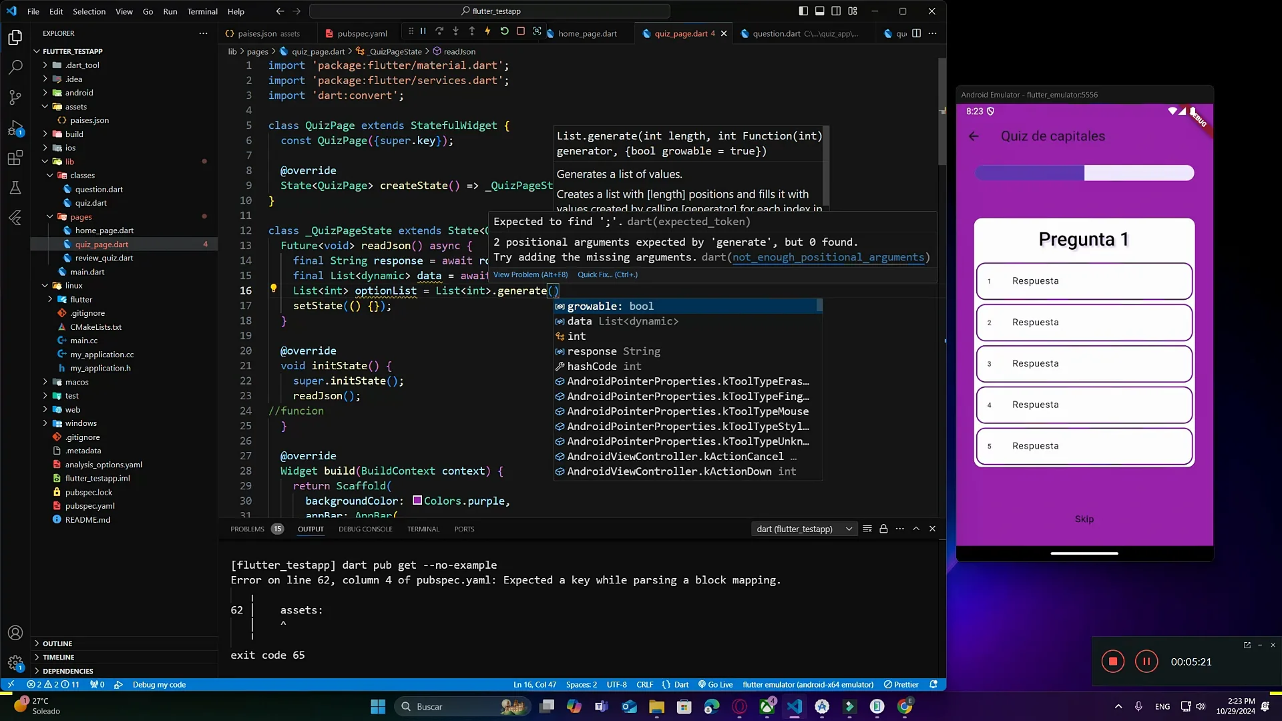Click the purple color swatch on Colors.purple
This screenshot has width=1282, height=721.
point(417,501)
